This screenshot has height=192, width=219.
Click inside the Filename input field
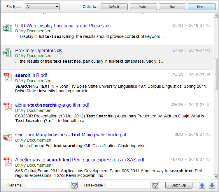pos(48,185)
